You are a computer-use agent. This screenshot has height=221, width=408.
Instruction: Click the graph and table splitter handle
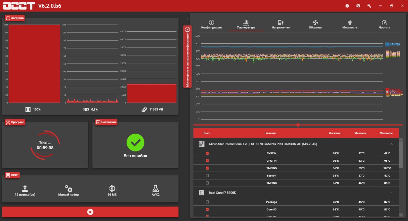[x=298, y=125]
